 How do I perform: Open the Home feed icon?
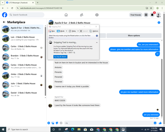point(66,15)
